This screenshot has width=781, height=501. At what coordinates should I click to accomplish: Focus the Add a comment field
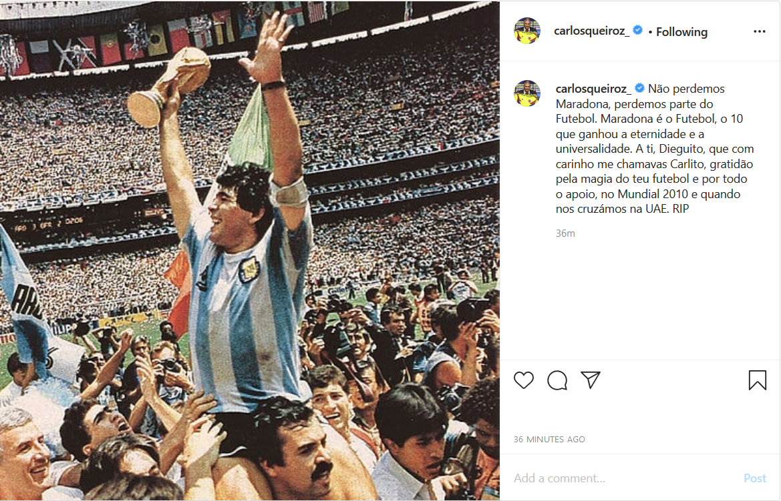pyautogui.click(x=623, y=478)
